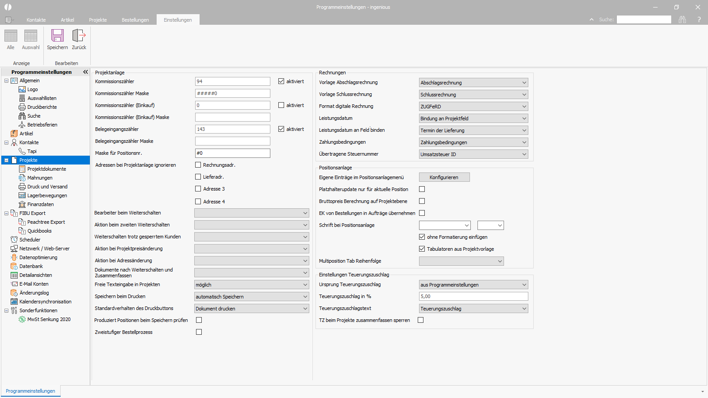Select the Netzwerk / Web-Server icon
The height and width of the screenshot is (398, 708).
14,249
